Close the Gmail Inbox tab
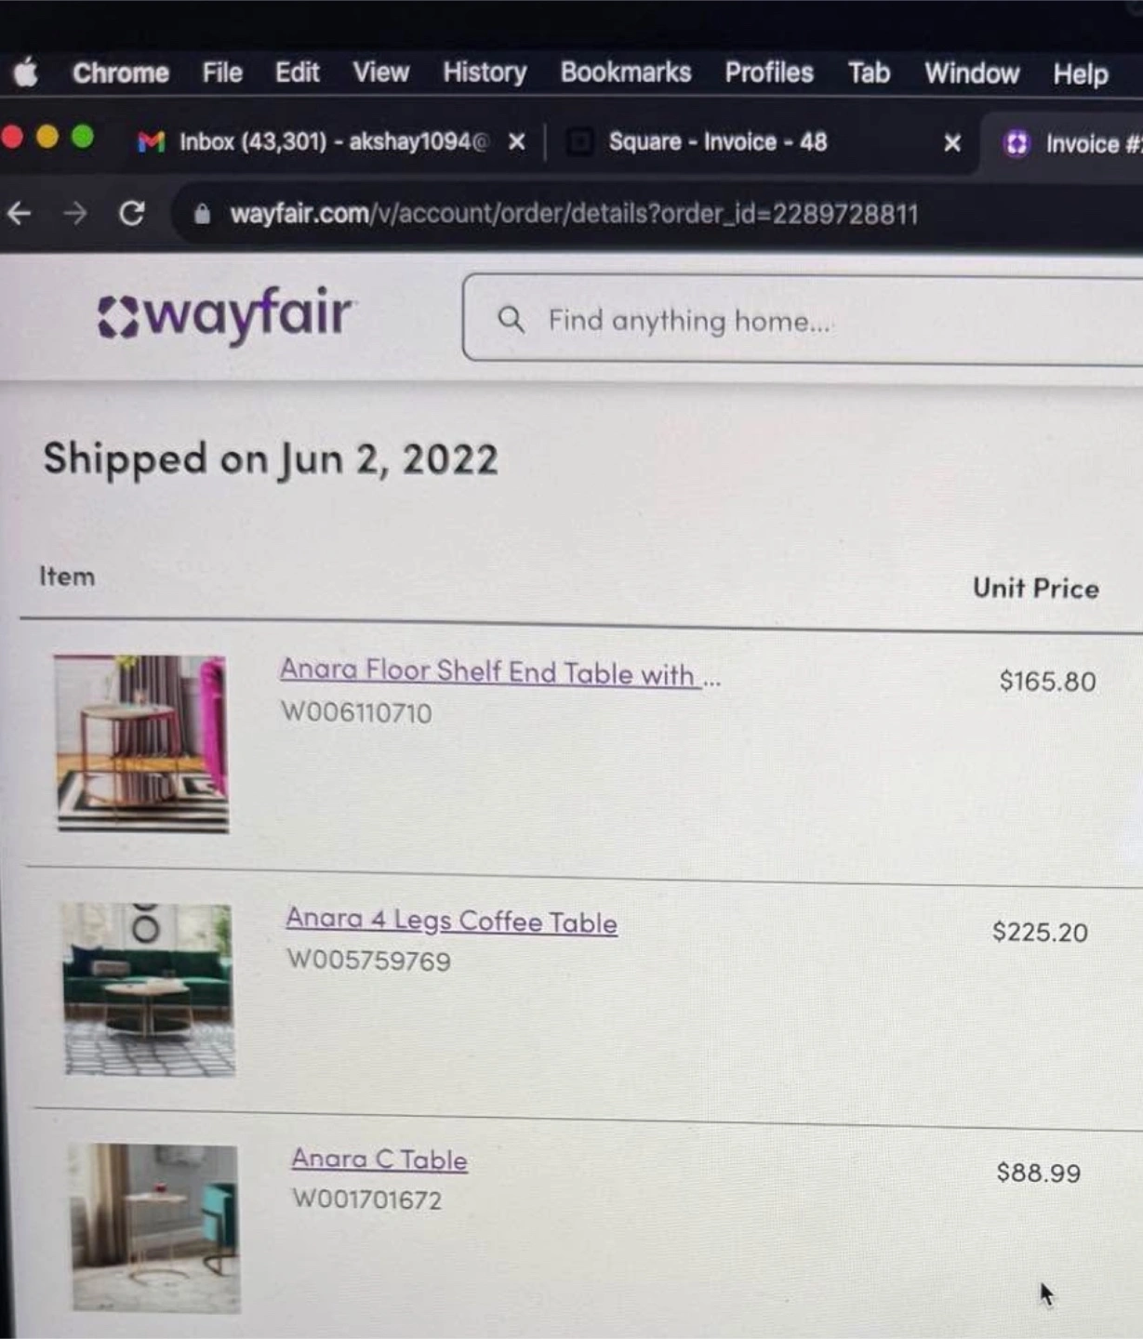The height and width of the screenshot is (1339, 1143). tap(517, 142)
